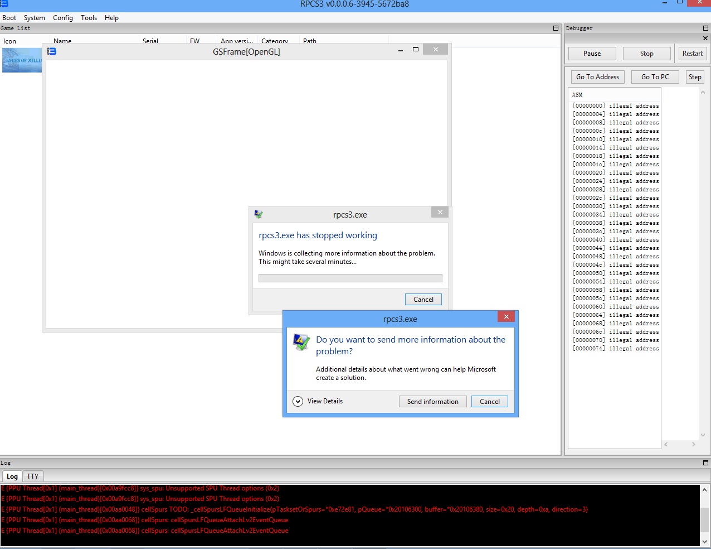Click ASM horizontal scroll left arrow
Image resolution: width=711 pixels, height=549 pixels.
(x=666, y=445)
